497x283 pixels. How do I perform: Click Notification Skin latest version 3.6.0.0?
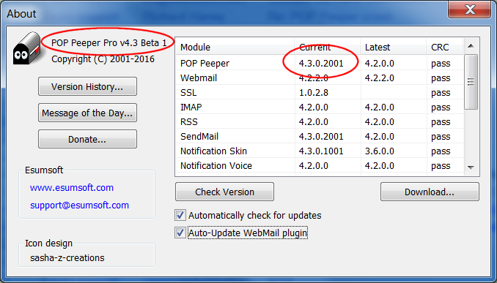pos(380,151)
